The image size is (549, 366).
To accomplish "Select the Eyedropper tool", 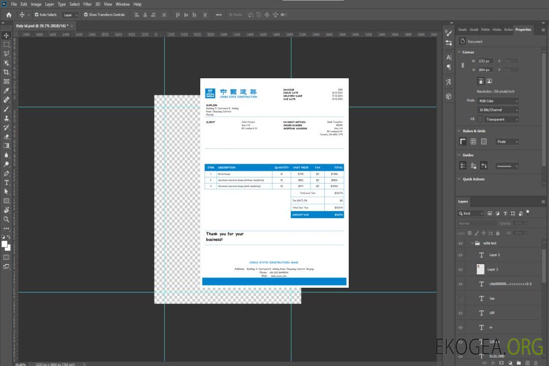I will click(x=6, y=90).
